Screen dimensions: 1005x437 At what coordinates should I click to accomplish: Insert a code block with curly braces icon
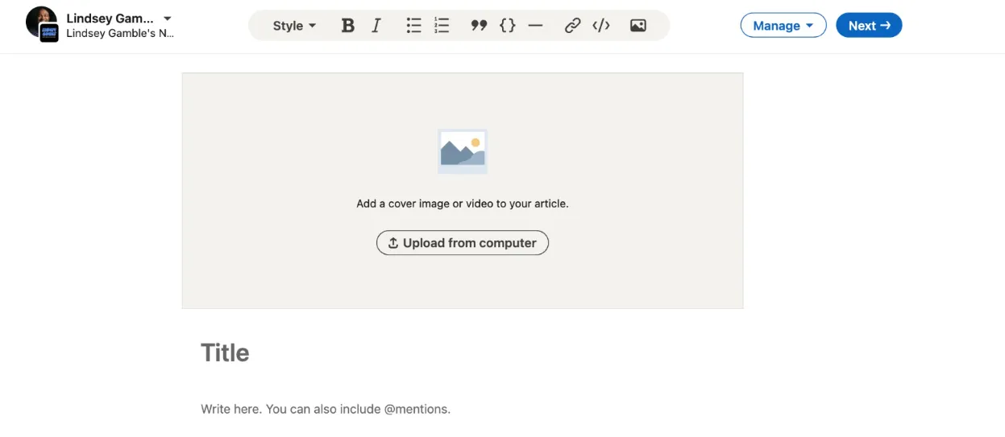[507, 26]
